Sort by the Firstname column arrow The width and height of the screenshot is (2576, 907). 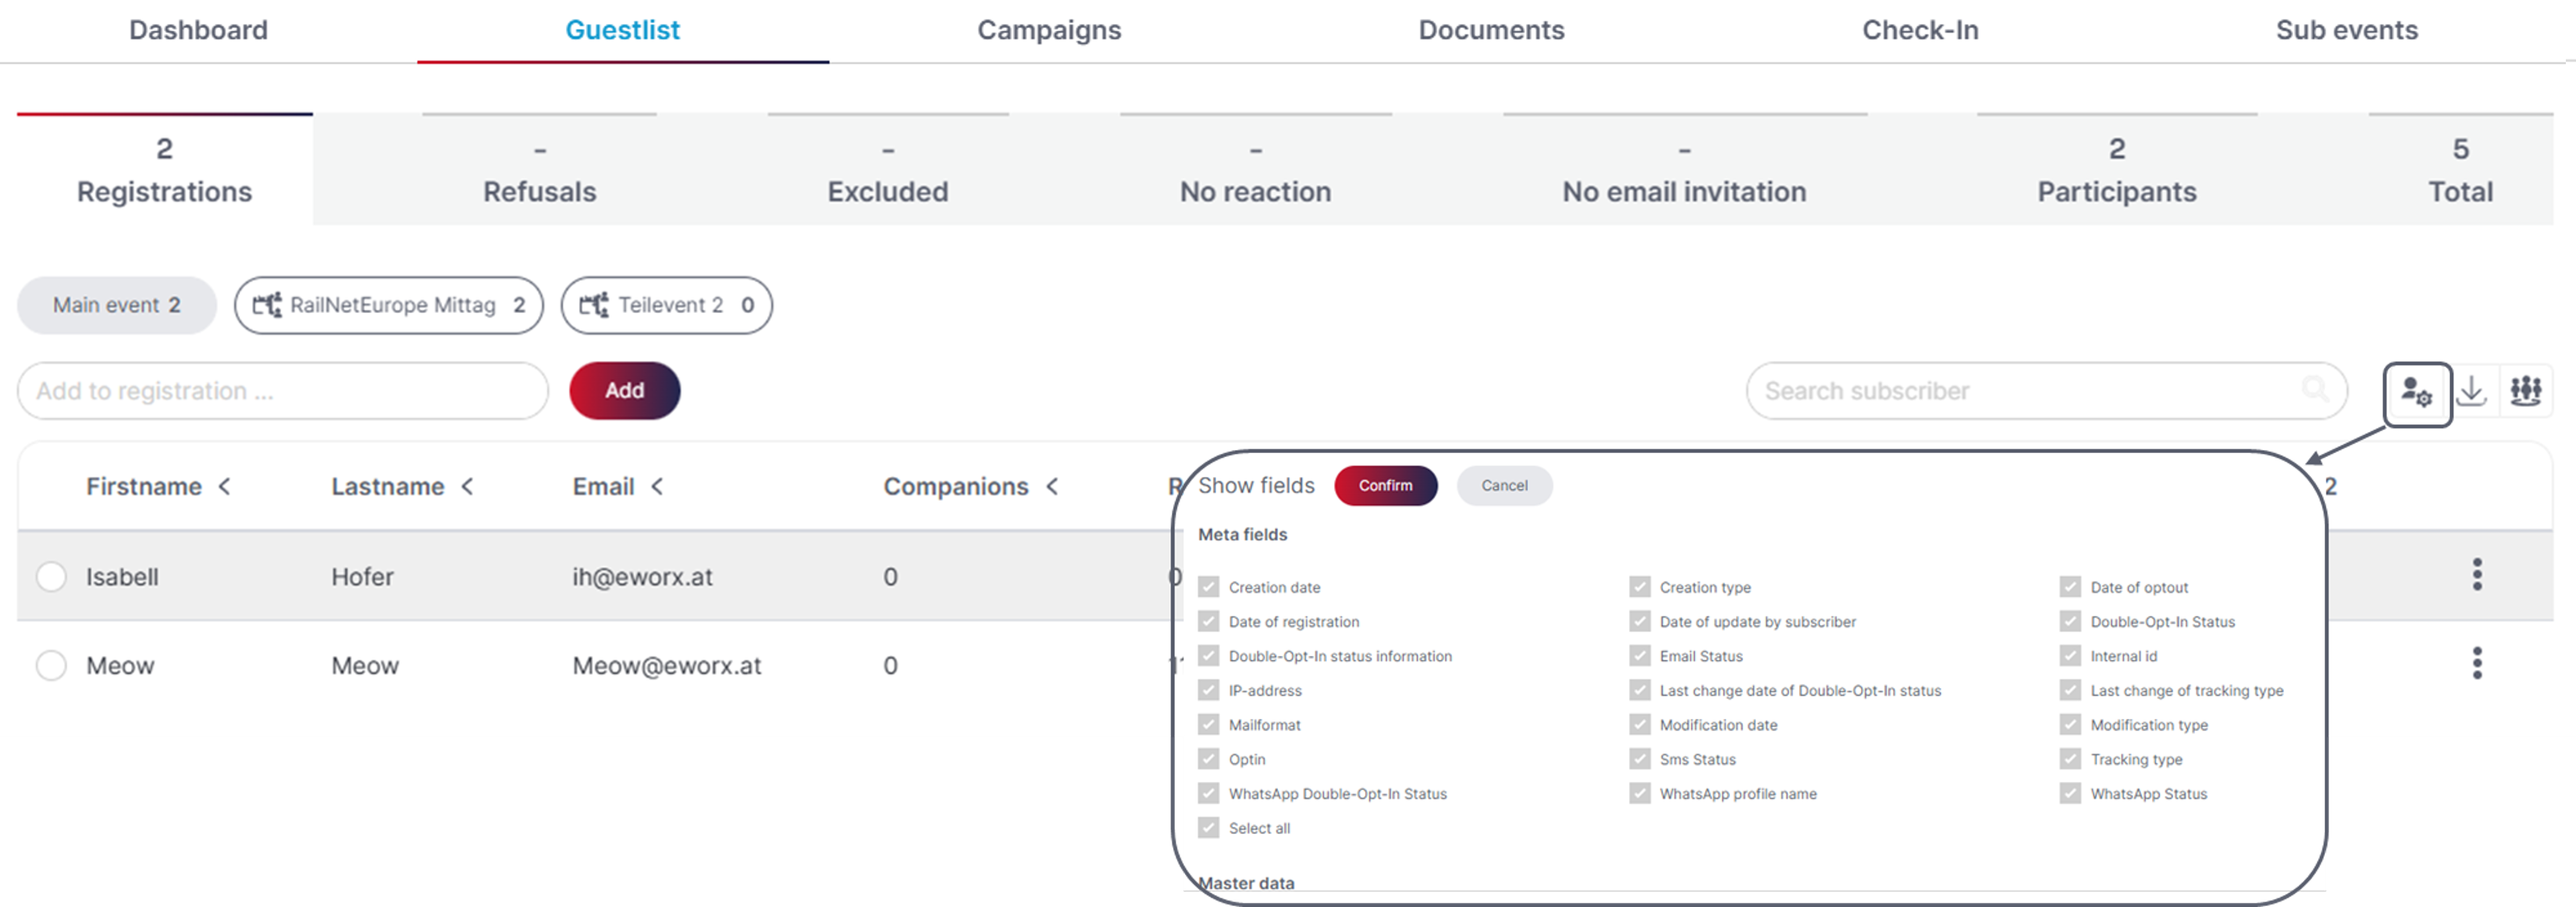(225, 487)
